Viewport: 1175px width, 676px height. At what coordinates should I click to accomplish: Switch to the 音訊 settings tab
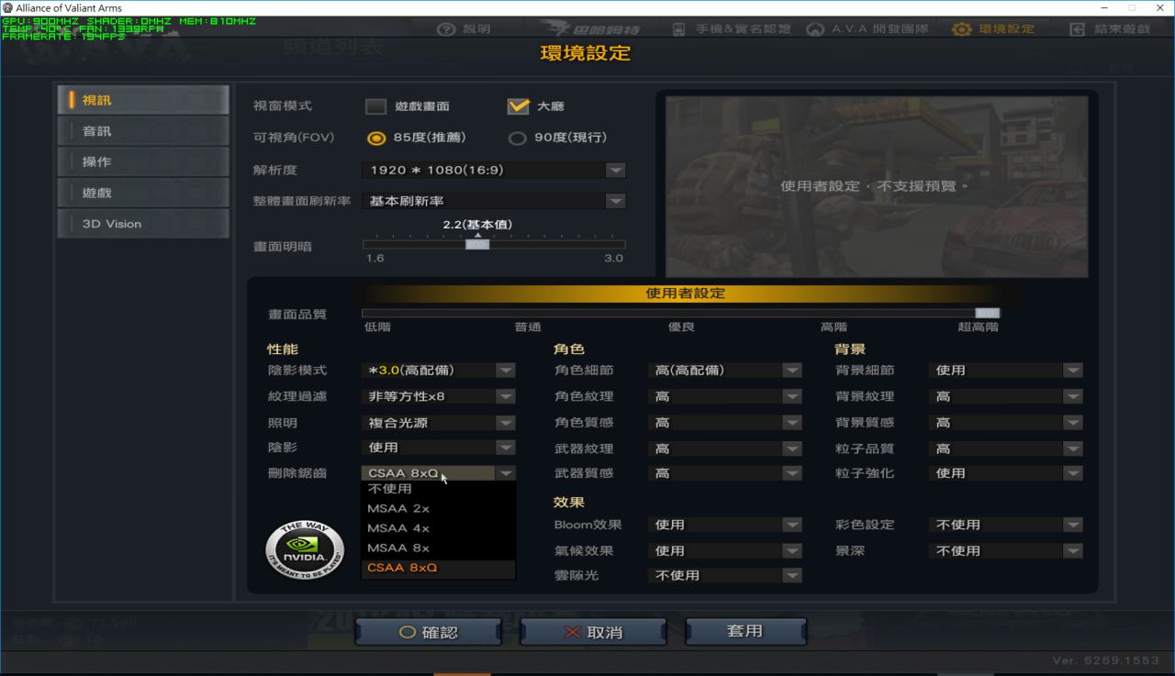click(143, 131)
